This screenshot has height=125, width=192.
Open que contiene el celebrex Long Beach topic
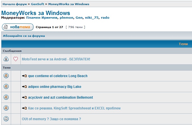[58, 76]
